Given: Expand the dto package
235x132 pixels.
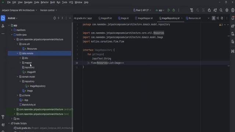Looking at the screenshot, I should (x=20, y=58).
